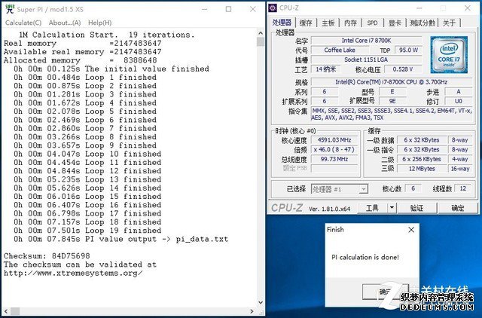The height and width of the screenshot is (318, 482).
Task: Click the 'Intel(R) Core(TM) i7-8700K CPU @ 3.70GHz' specification field
Action: [392, 82]
